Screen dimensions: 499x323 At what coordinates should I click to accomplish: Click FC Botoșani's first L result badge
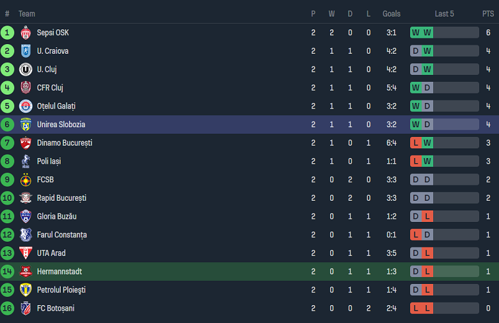[x=416, y=308]
